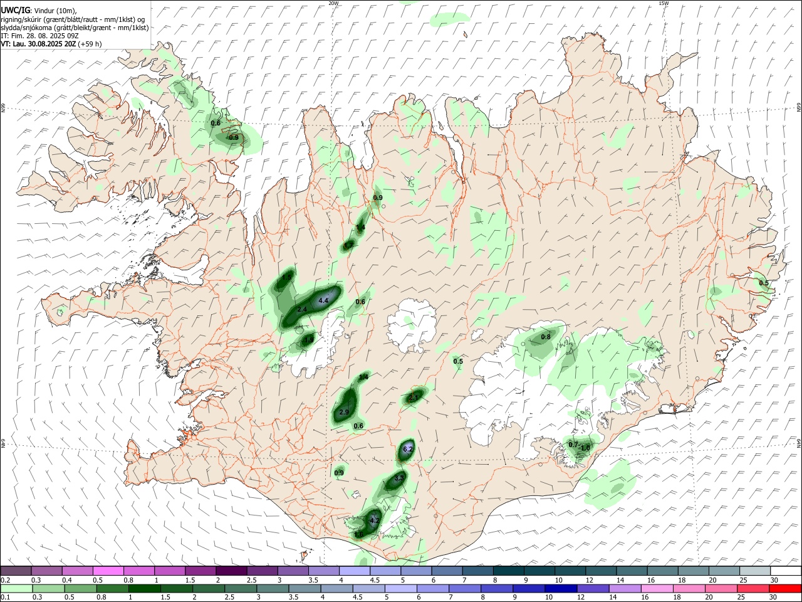802x602 pixels.
Task: Pick the pale green 0.1 swatch in lower legend
Action: pos(16,588)
